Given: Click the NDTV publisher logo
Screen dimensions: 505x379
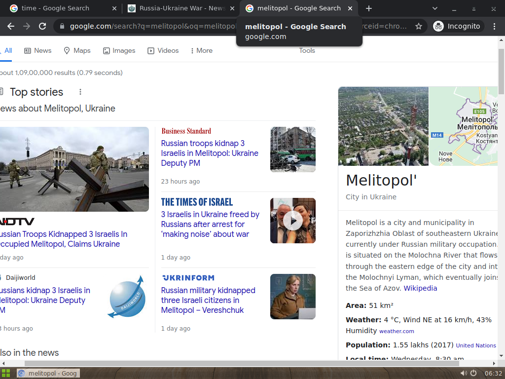Looking at the screenshot, I should coord(17,222).
